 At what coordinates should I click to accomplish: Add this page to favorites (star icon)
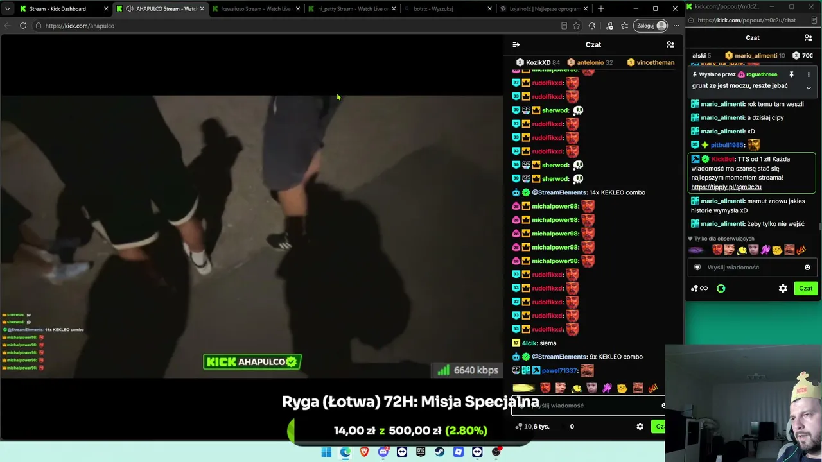576,26
